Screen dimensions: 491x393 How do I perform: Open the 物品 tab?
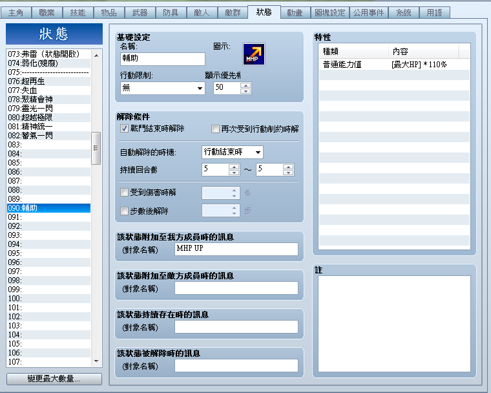(x=109, y=13)
